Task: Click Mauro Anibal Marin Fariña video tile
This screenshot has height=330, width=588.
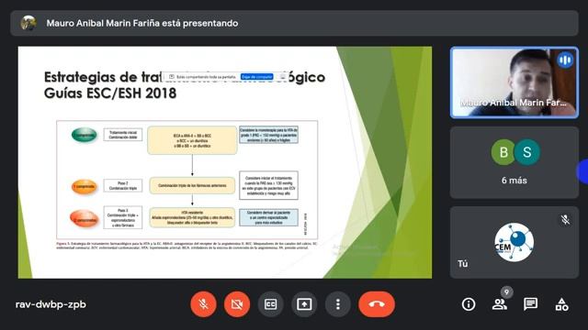Action: (x=514, y=82)
